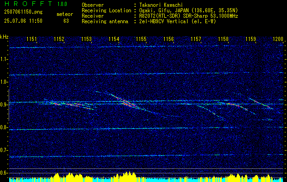Click the 'Receiver' field label
This screenshot has height=182, width=287.
coord(93,16)
